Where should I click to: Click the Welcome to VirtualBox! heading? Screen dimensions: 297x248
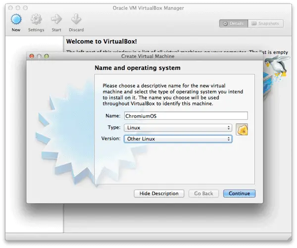[101, 42]
